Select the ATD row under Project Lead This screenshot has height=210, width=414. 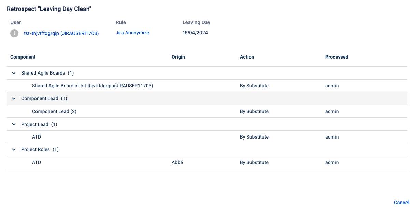point(37,137)
